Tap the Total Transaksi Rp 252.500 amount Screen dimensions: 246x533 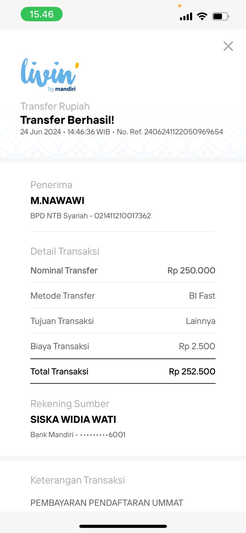(192, 371)
